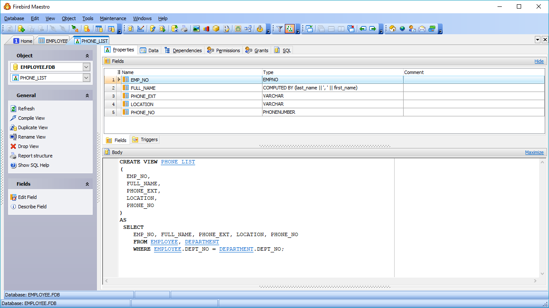The width and height of the screenshot is (549, 308).
Task: Click the create new database icon
Action: tap(21, 29)
